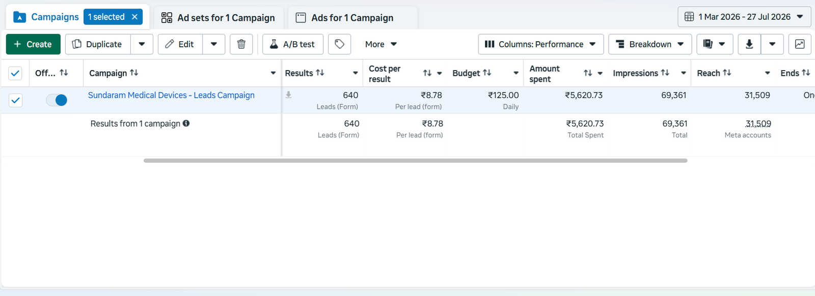815x296 pixels.
Task: Click the Columns bars icon
Action: [x=490, y=44]
